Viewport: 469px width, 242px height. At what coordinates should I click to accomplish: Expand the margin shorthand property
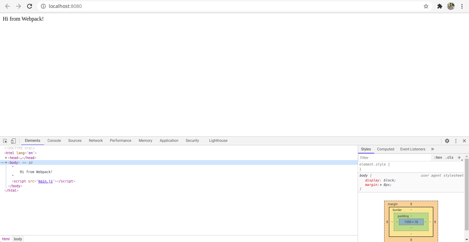click(381, 185)
